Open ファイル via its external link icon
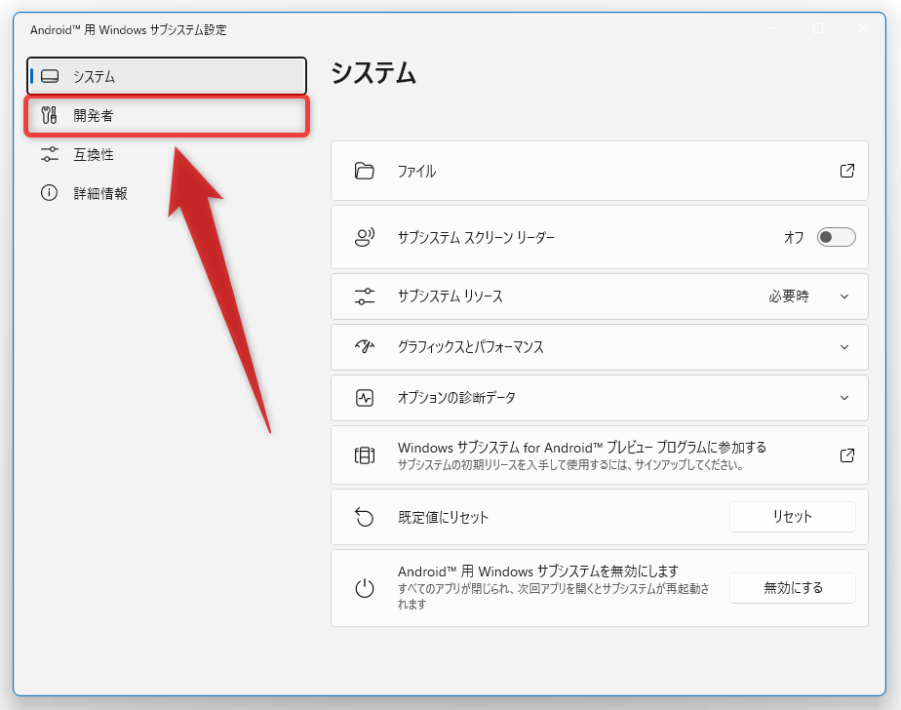The height and width of the screenshot is (710, 901). (x=846, y=171)
